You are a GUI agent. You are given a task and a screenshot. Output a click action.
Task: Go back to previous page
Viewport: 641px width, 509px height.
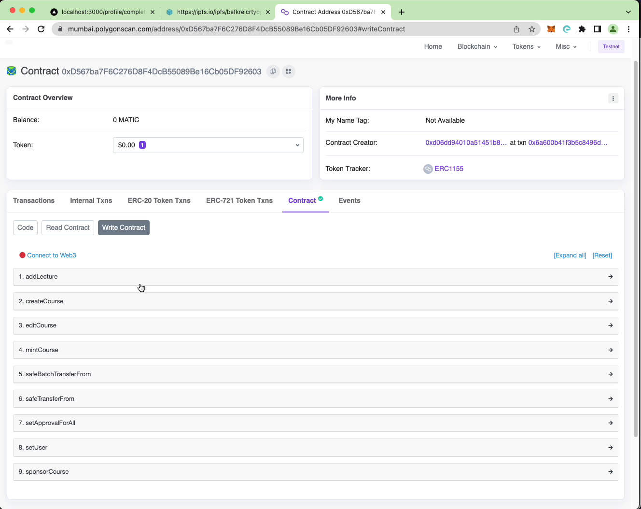click(10, 29)
